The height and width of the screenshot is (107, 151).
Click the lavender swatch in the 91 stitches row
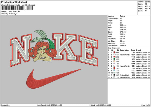(x=114, y=64)
